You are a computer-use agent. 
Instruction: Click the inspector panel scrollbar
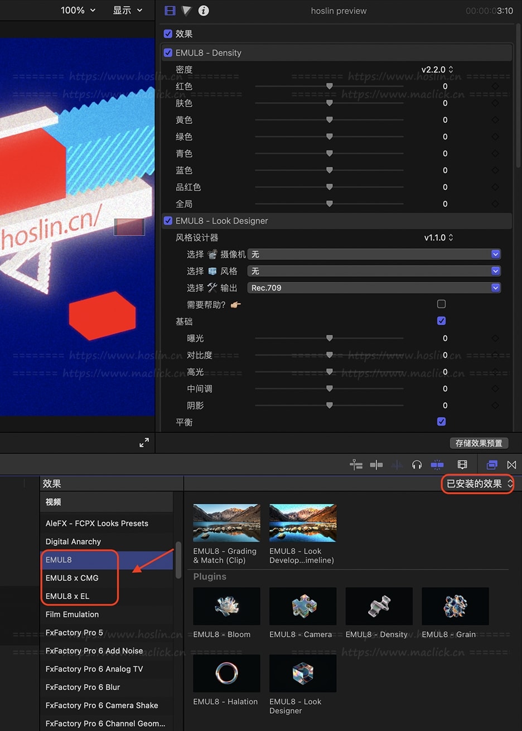[x=519, y=95]
